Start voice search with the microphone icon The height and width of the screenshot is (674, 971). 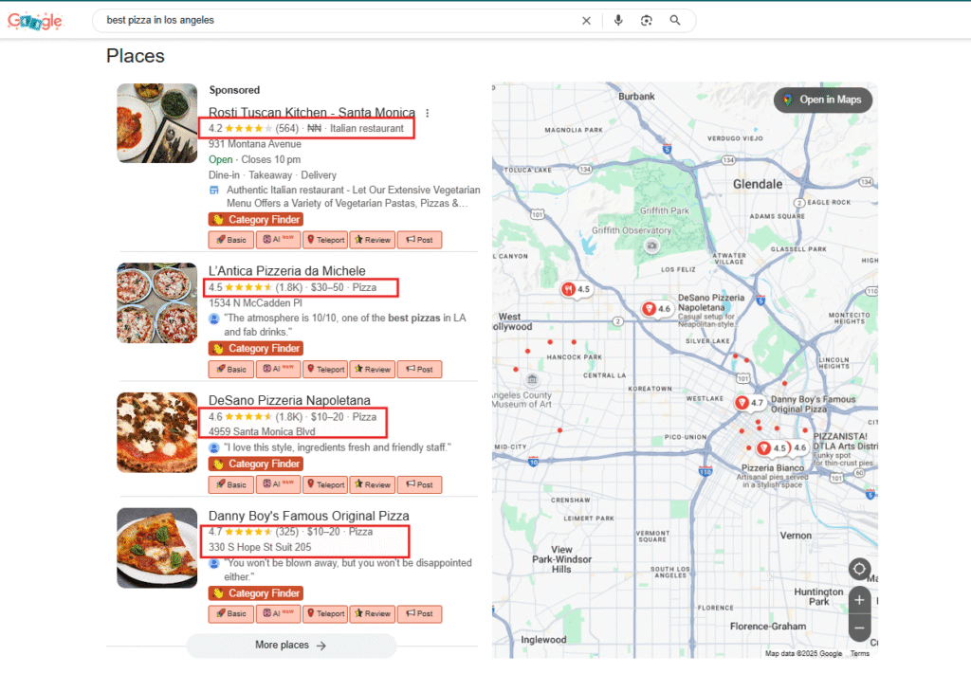(x=618, y=21)
